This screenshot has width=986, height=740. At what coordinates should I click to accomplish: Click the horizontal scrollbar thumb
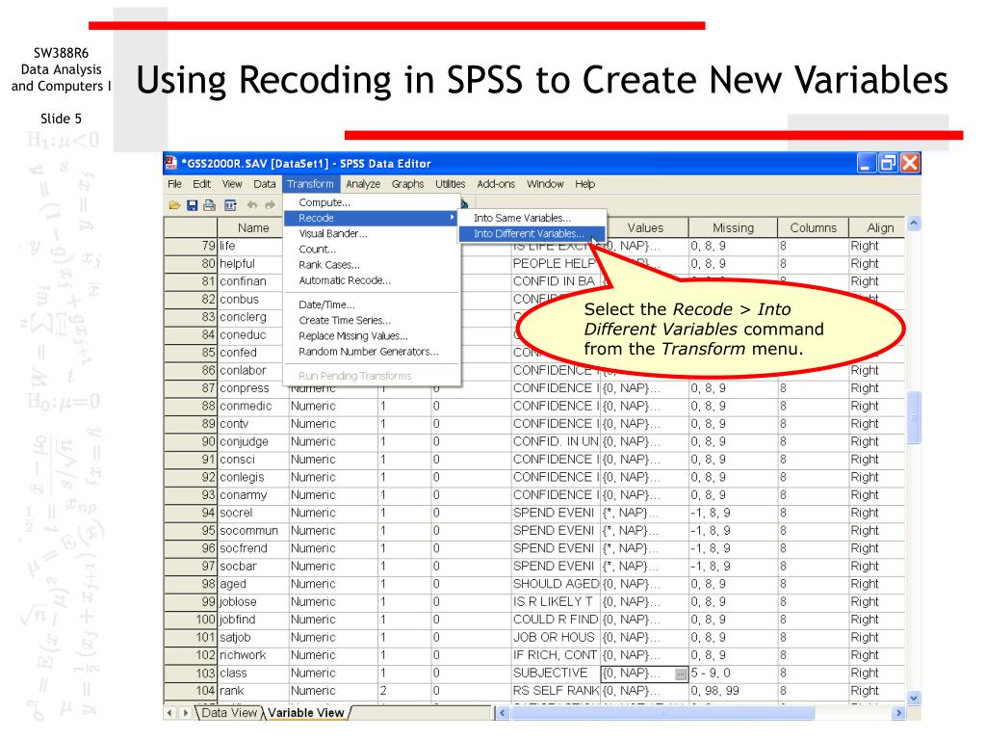(662, 713)
